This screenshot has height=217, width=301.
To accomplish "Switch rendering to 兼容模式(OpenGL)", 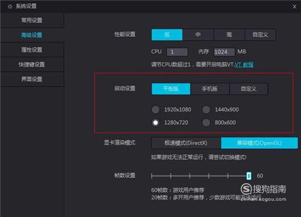I will coord(259,143).
